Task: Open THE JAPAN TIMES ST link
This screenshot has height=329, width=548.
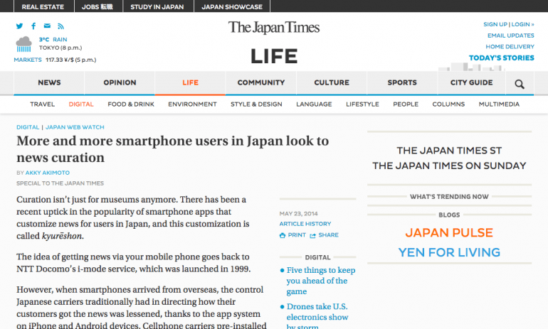Action: pos(449,151)
